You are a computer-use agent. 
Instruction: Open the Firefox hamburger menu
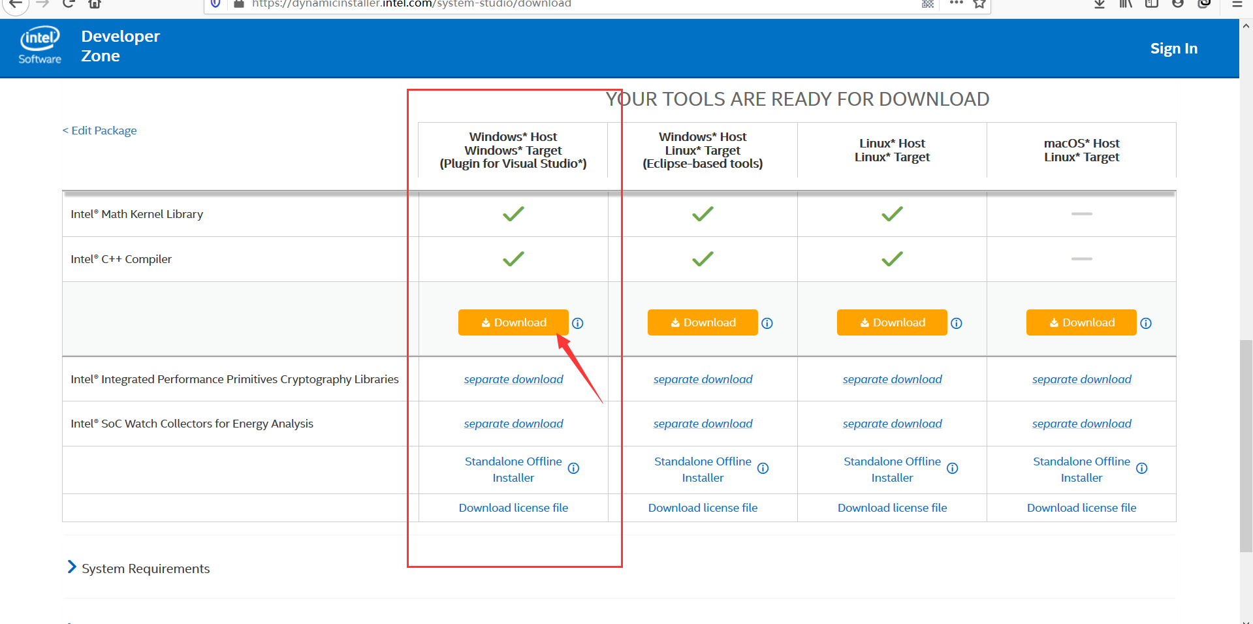[1237, 4]
